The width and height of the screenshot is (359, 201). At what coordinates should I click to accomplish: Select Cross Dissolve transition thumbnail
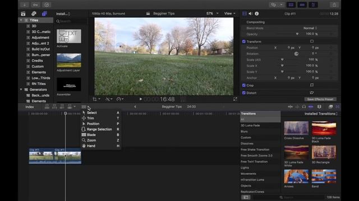(296, 128)
